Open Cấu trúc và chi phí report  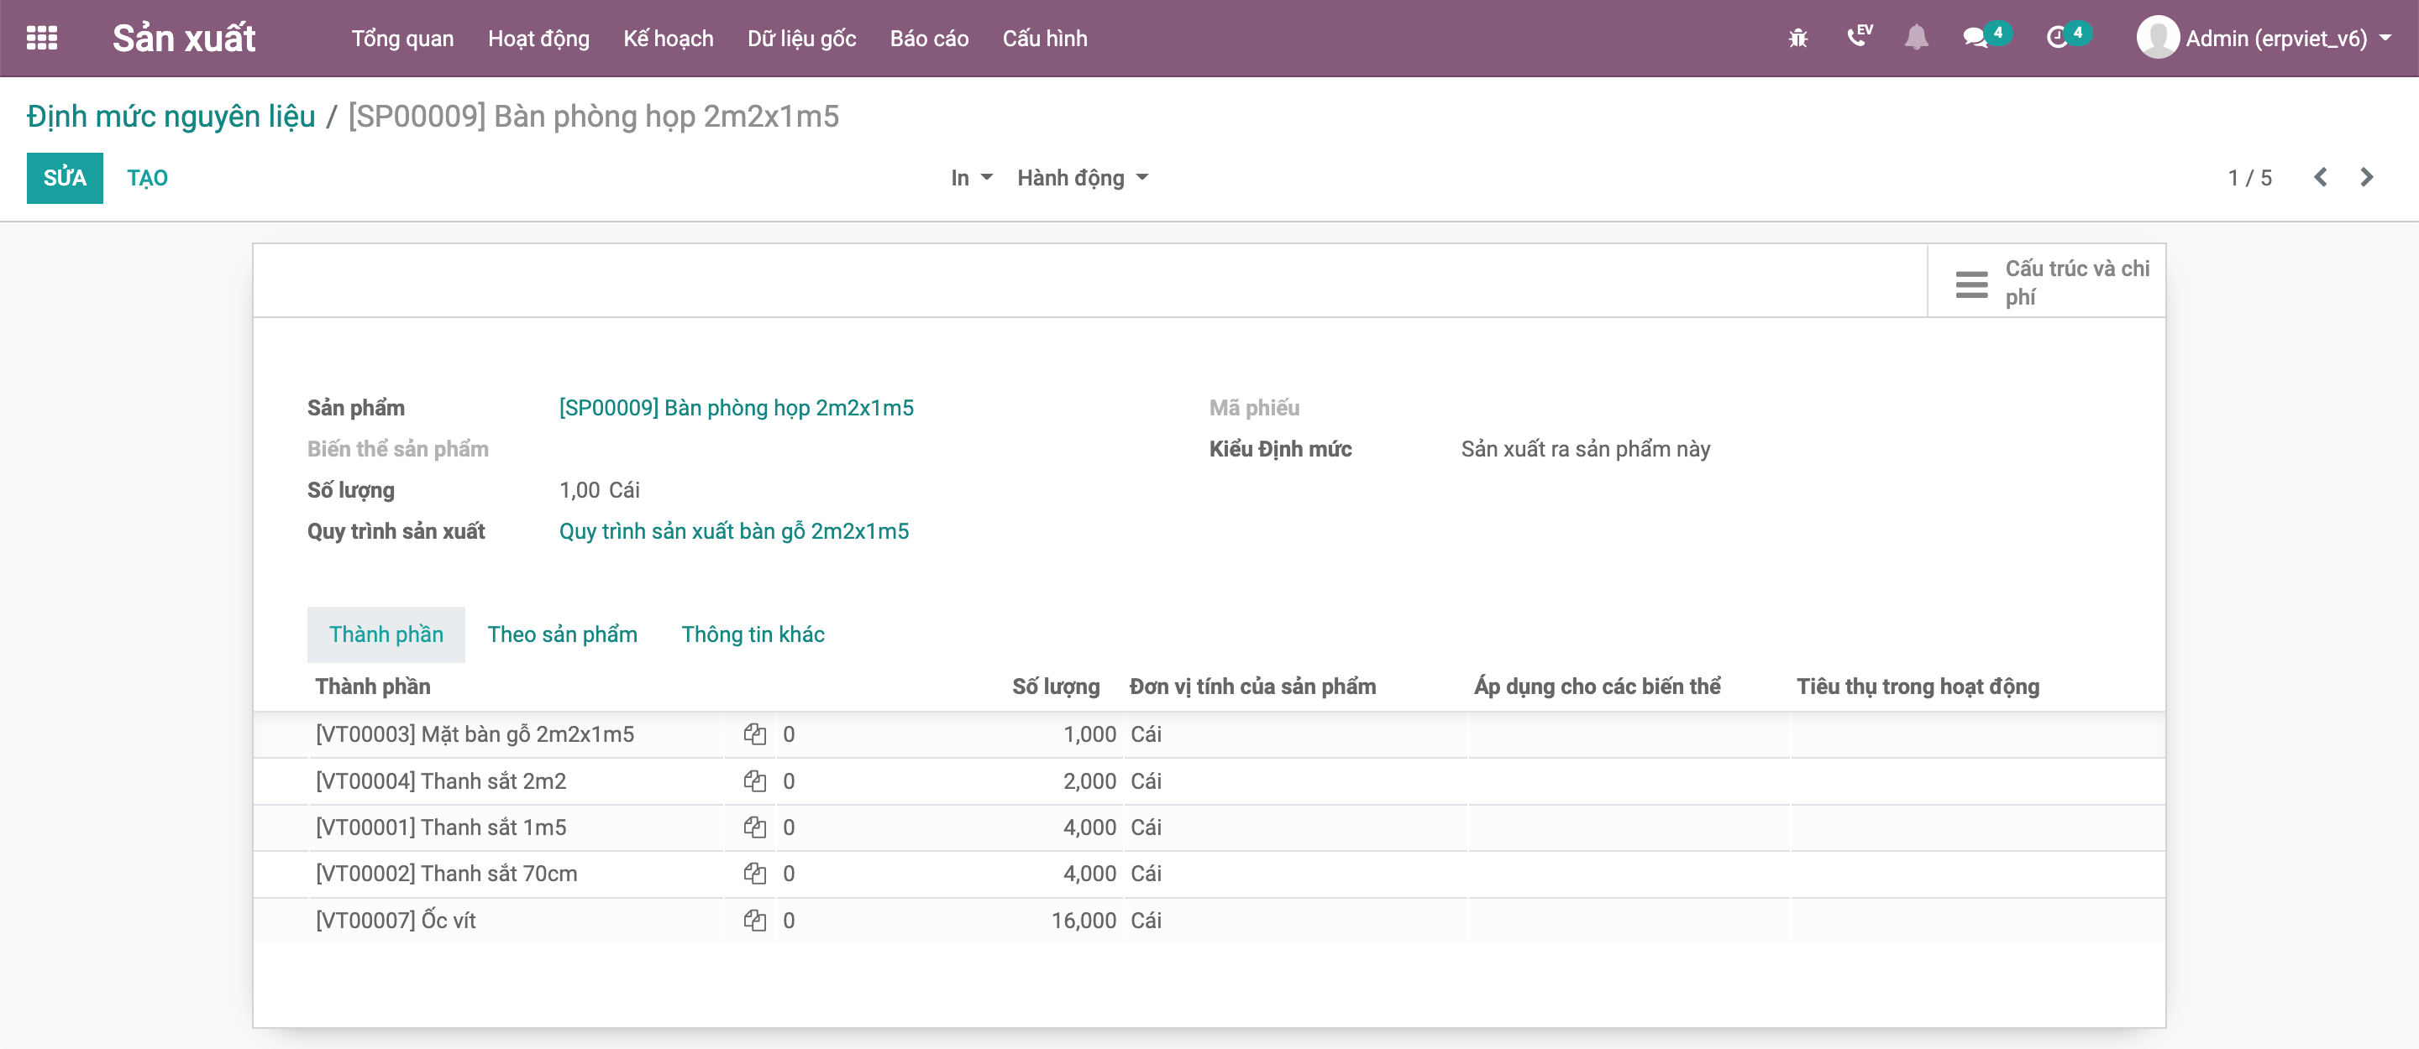(x=2047, y=283)
